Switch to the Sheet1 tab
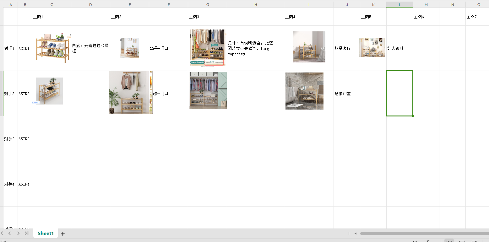Screen dimensions: 489x242 coord(46,234)
